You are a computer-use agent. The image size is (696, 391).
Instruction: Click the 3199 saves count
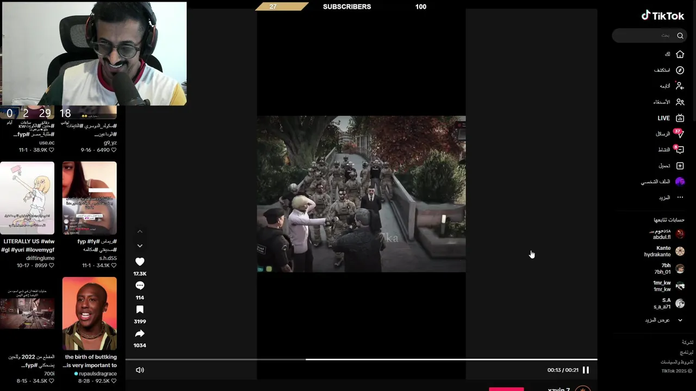pos(140,321)
